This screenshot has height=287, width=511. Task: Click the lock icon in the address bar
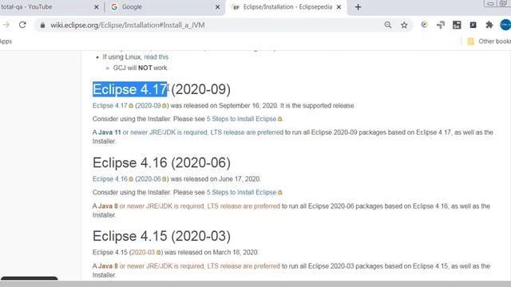point(42,25)
